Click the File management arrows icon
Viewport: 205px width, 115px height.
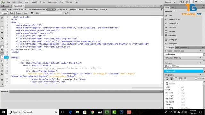click(67, 13)
